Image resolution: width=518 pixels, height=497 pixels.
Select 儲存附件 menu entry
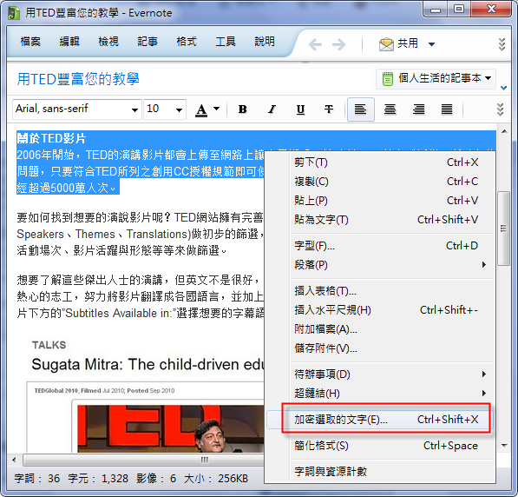(x=380, y=348)
